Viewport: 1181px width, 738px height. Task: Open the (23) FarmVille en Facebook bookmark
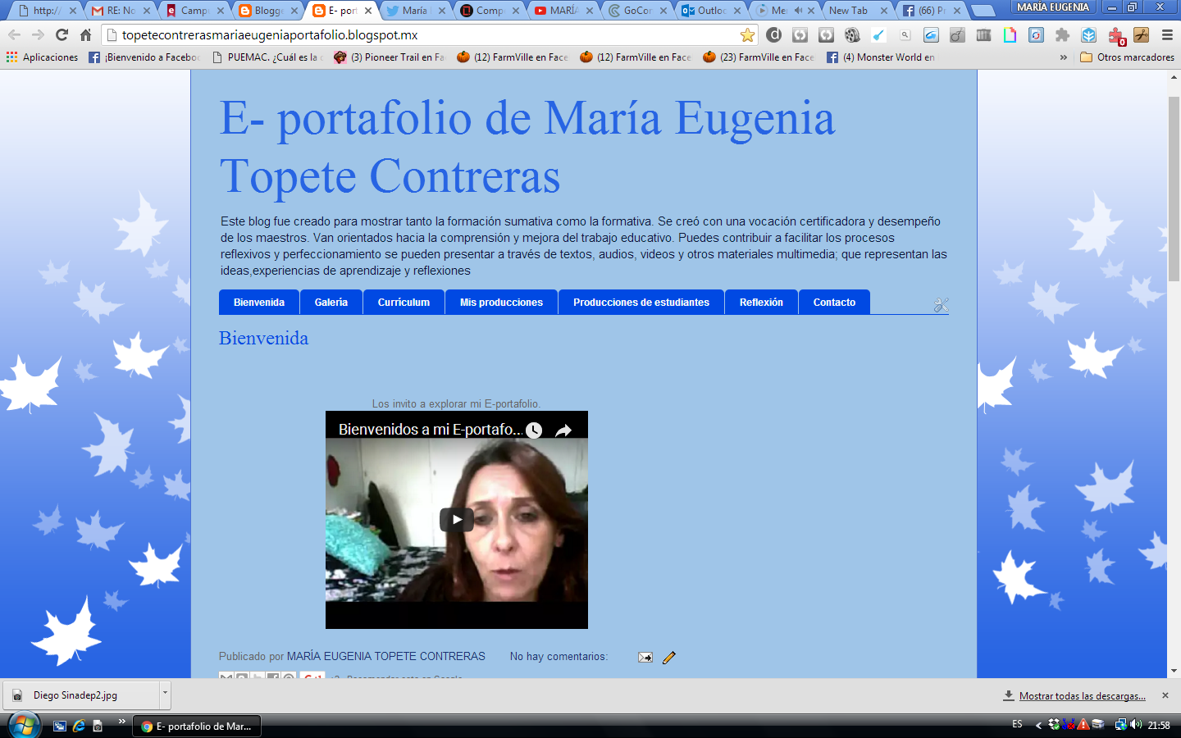point(759,57)
